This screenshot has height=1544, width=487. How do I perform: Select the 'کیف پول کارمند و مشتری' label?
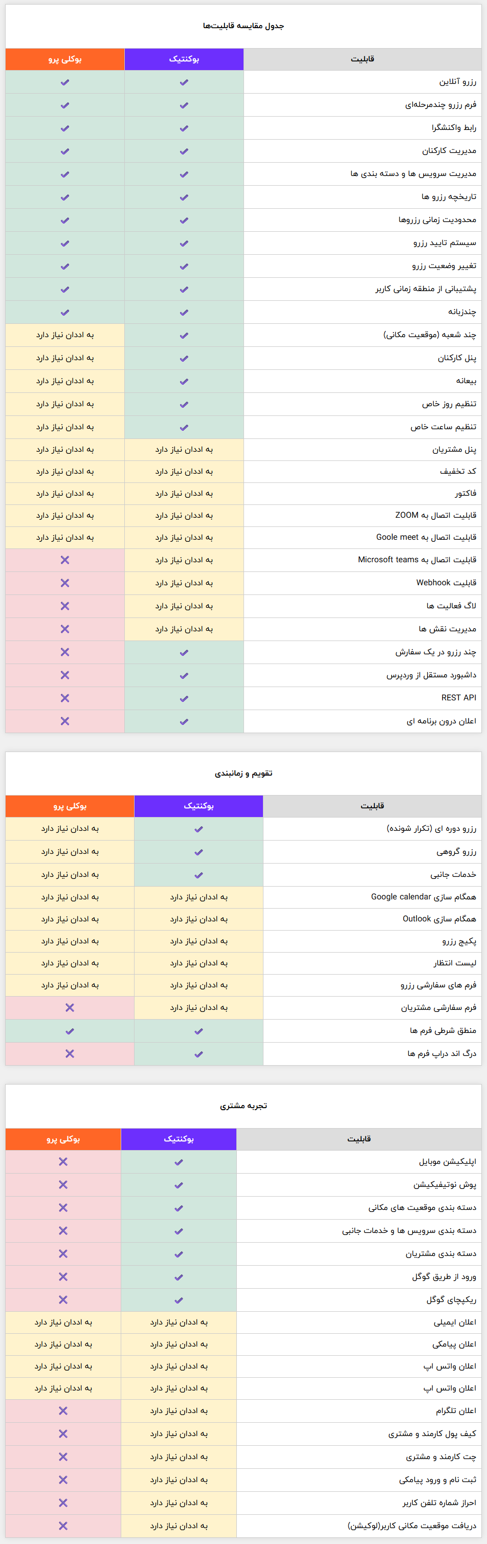tap(432, 1435)
